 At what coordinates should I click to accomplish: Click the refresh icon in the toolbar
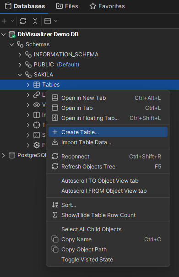(23, 21)
